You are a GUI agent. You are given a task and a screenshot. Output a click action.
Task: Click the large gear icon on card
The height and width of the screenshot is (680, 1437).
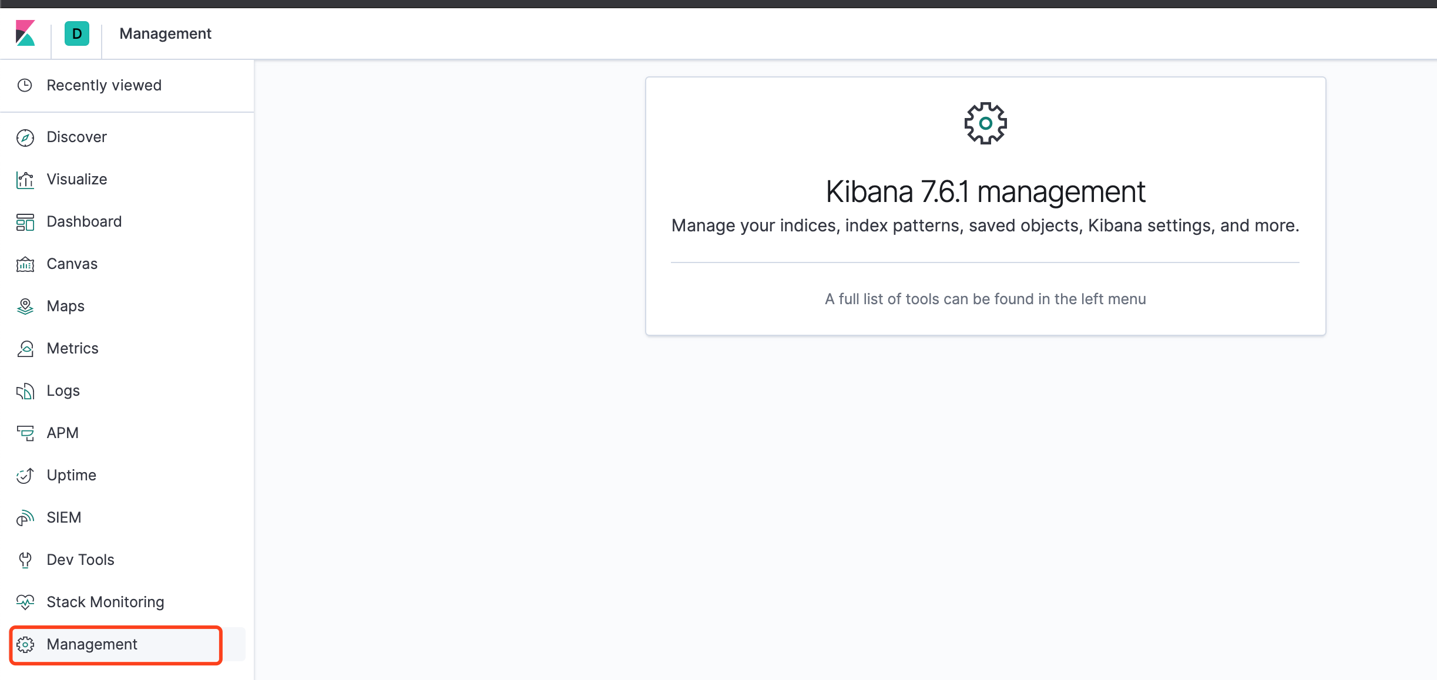(x=985, y=123)
